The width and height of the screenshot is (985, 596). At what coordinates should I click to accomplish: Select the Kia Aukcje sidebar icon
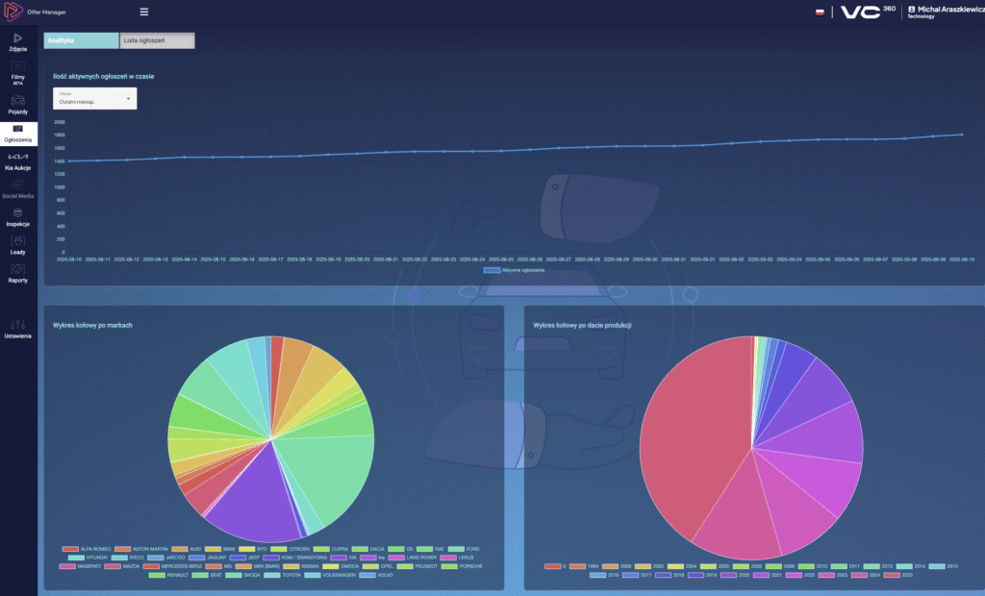tap(18, 159)
